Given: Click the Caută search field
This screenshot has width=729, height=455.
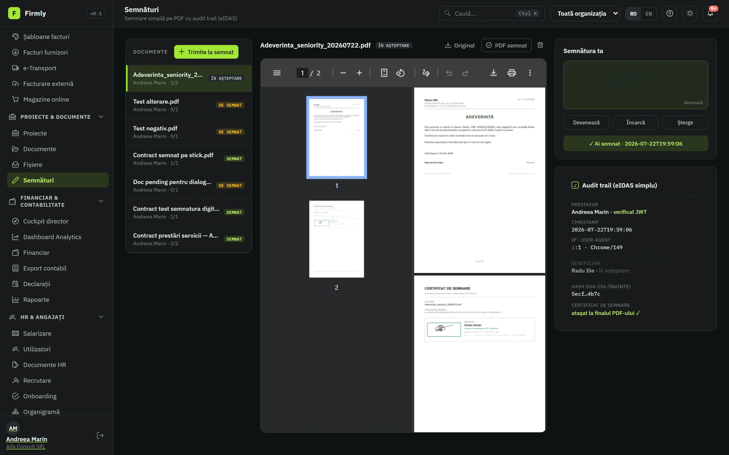Looking at the screenshot, I should [492, 14].
